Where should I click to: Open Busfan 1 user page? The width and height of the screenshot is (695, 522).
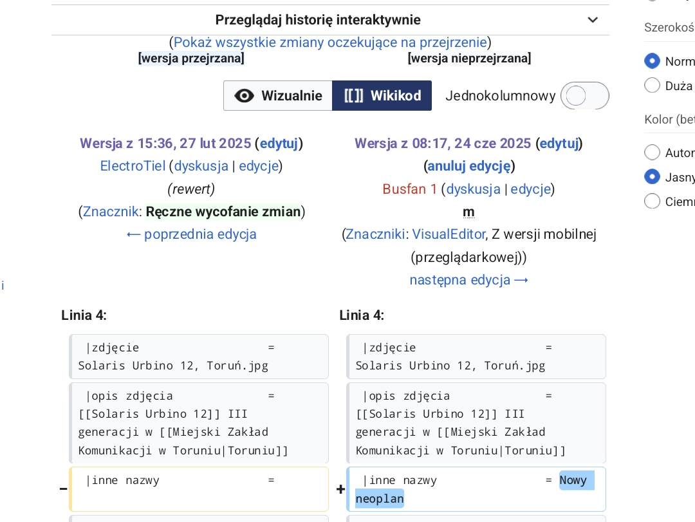click(410, 189)
